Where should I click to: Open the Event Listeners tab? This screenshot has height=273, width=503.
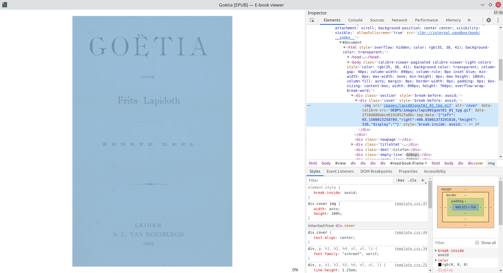pos(340,172)
